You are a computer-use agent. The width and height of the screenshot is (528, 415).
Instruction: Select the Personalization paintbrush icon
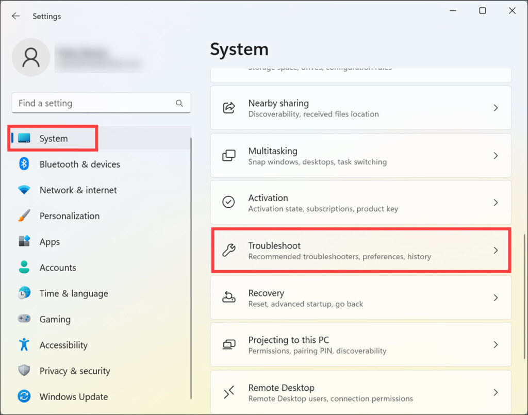(x=25, y=215)
